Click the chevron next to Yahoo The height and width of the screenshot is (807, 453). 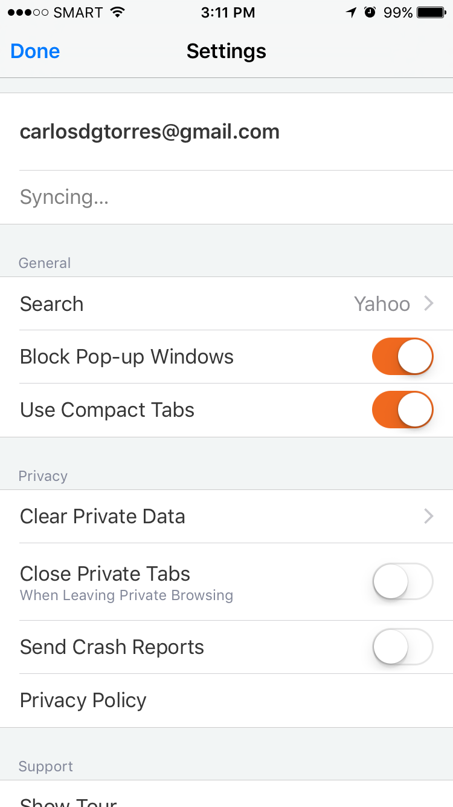click(429, 304)
